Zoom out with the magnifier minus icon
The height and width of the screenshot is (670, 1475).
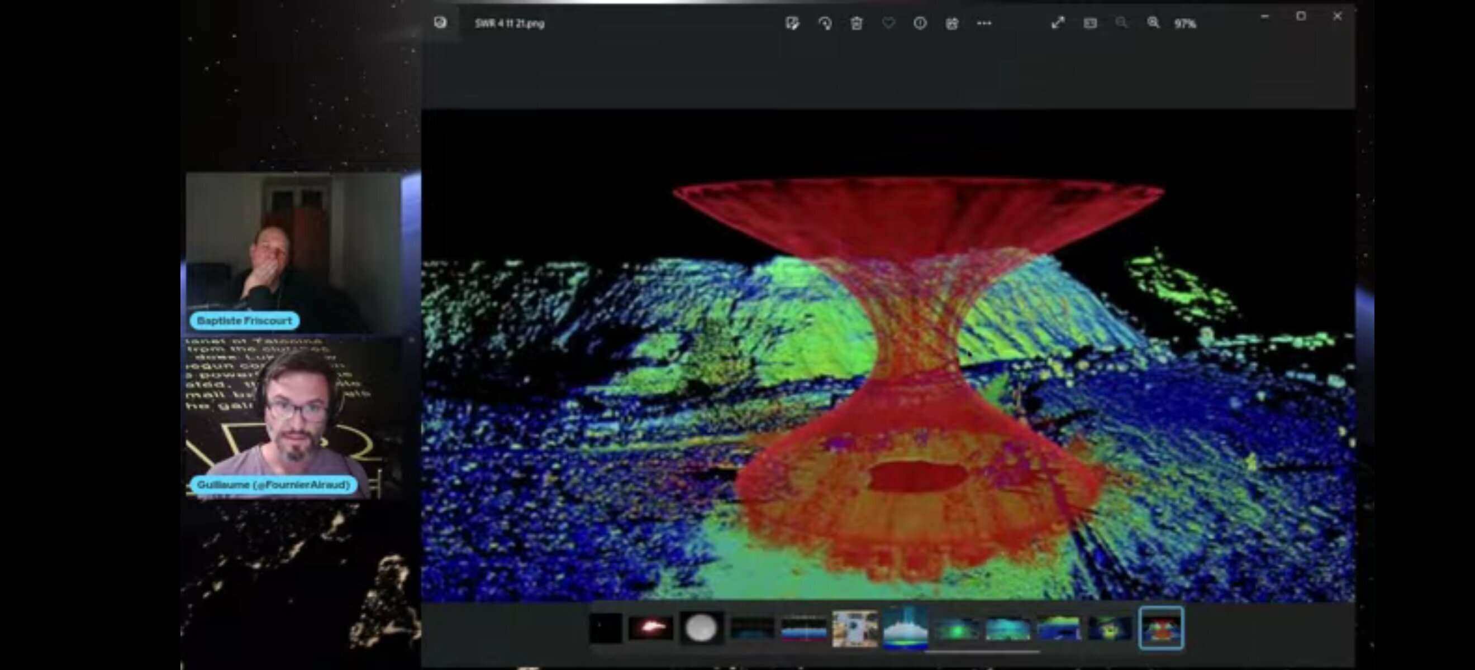point(1122,23)
